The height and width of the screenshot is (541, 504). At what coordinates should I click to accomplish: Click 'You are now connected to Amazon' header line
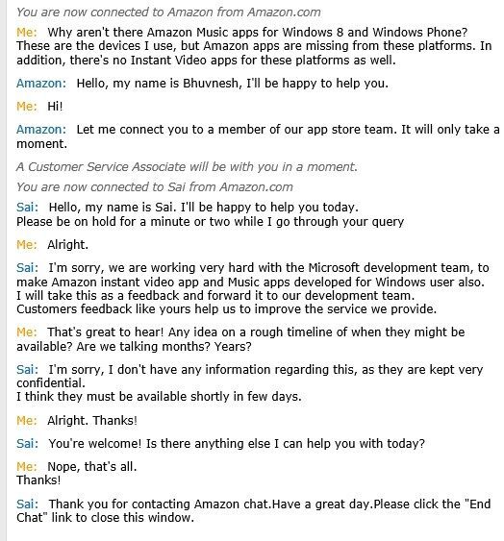[x=168, y=12]
